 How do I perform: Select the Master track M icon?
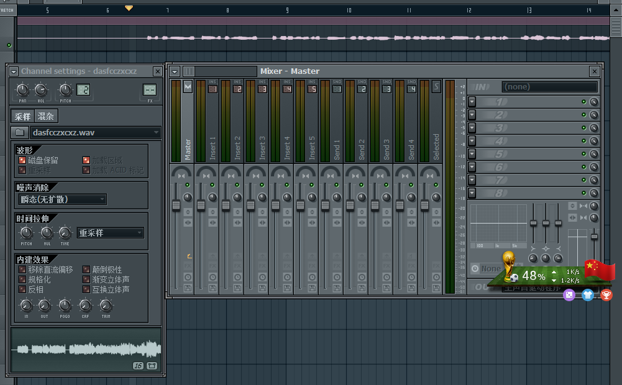point(188,87)
